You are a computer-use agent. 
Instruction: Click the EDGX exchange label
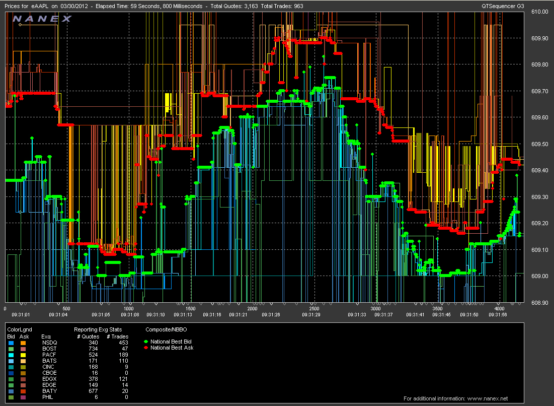pos(49,379)
